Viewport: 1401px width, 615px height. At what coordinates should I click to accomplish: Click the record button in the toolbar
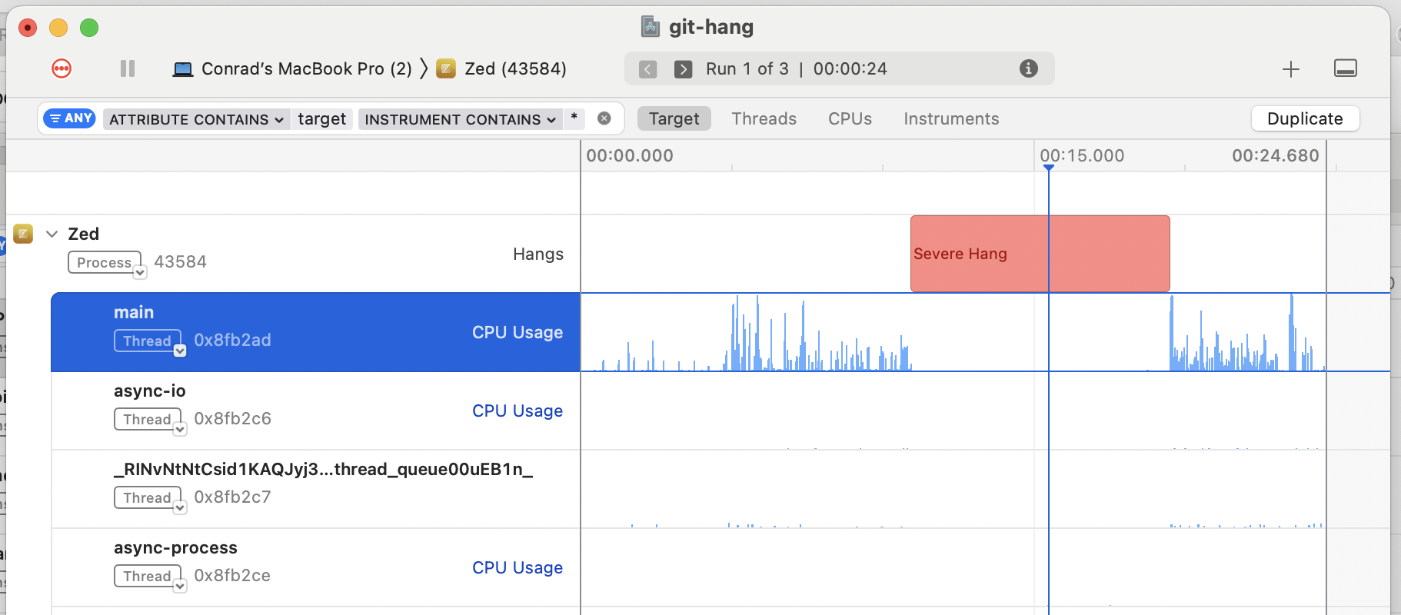point(62,69)
